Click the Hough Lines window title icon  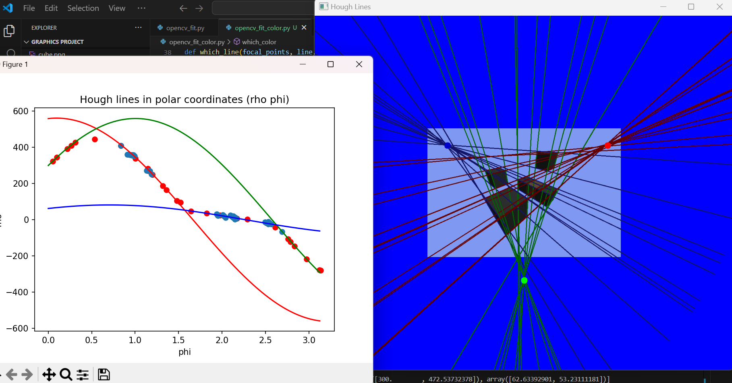pos(323,6)
